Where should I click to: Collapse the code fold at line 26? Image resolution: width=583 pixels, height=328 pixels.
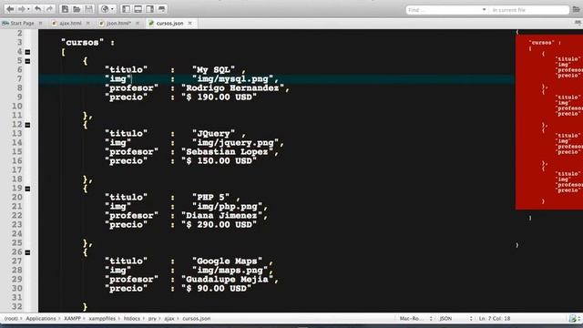click(27, 252)
